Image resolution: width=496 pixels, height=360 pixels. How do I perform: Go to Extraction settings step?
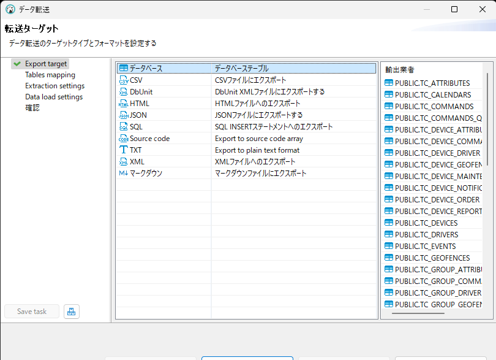[x=54, y=86]
